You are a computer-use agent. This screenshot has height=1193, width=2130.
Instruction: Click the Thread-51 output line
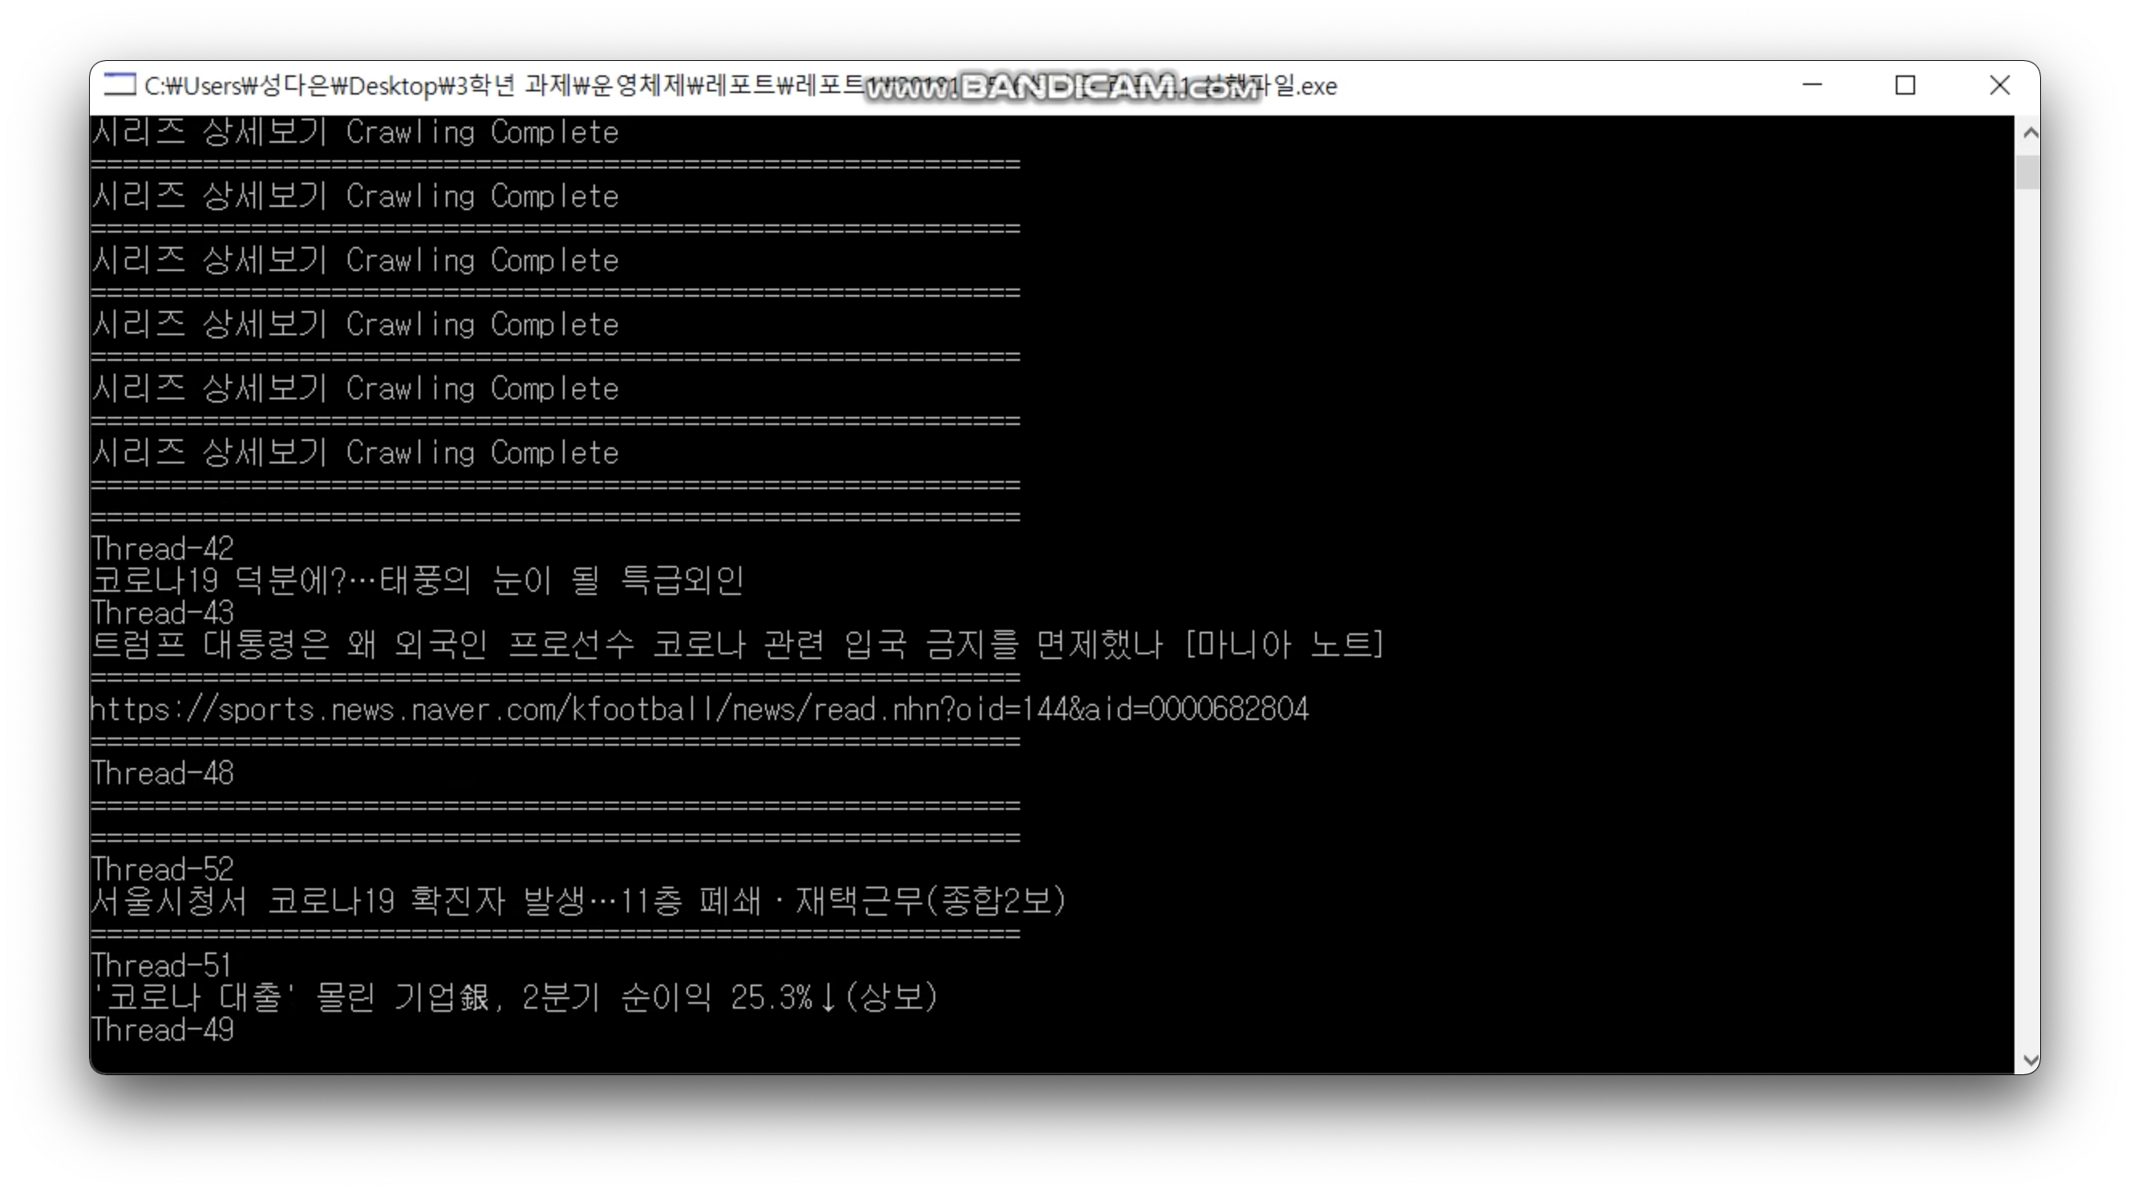pos(161,965)
